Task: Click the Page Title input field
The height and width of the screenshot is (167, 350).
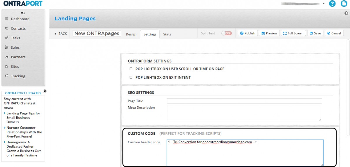Action: coord(244,101)
